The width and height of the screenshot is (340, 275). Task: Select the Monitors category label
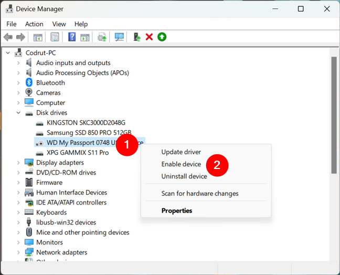49,242
